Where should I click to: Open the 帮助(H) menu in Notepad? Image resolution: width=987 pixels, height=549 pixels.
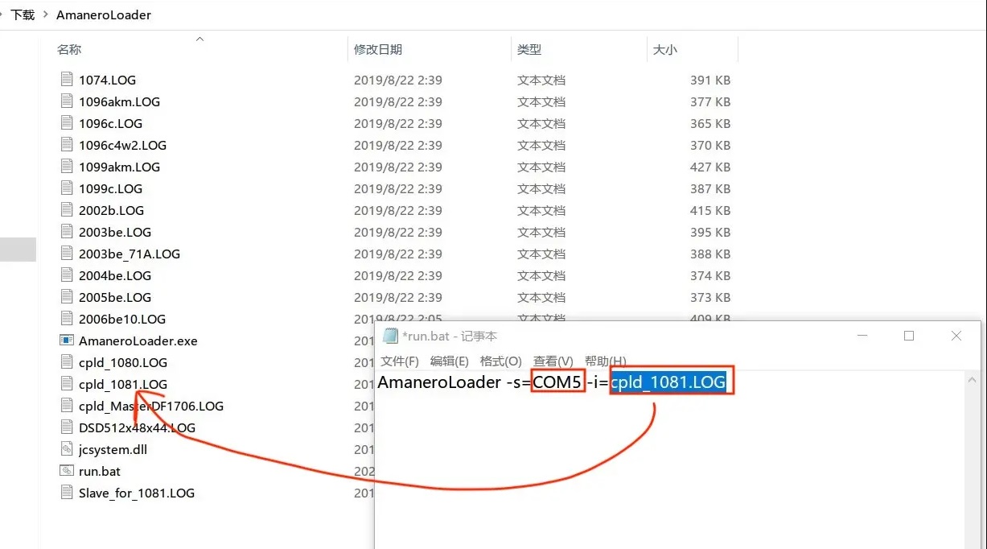point(605,361)
